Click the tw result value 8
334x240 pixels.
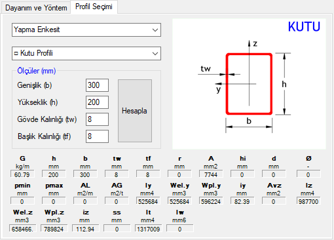[117, 174]
